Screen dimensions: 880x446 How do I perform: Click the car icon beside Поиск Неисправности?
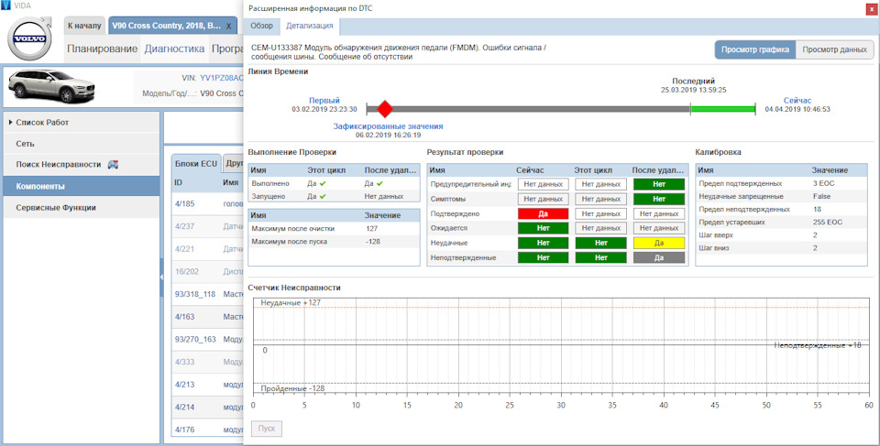pyautogui.click(x=113, y=164)
